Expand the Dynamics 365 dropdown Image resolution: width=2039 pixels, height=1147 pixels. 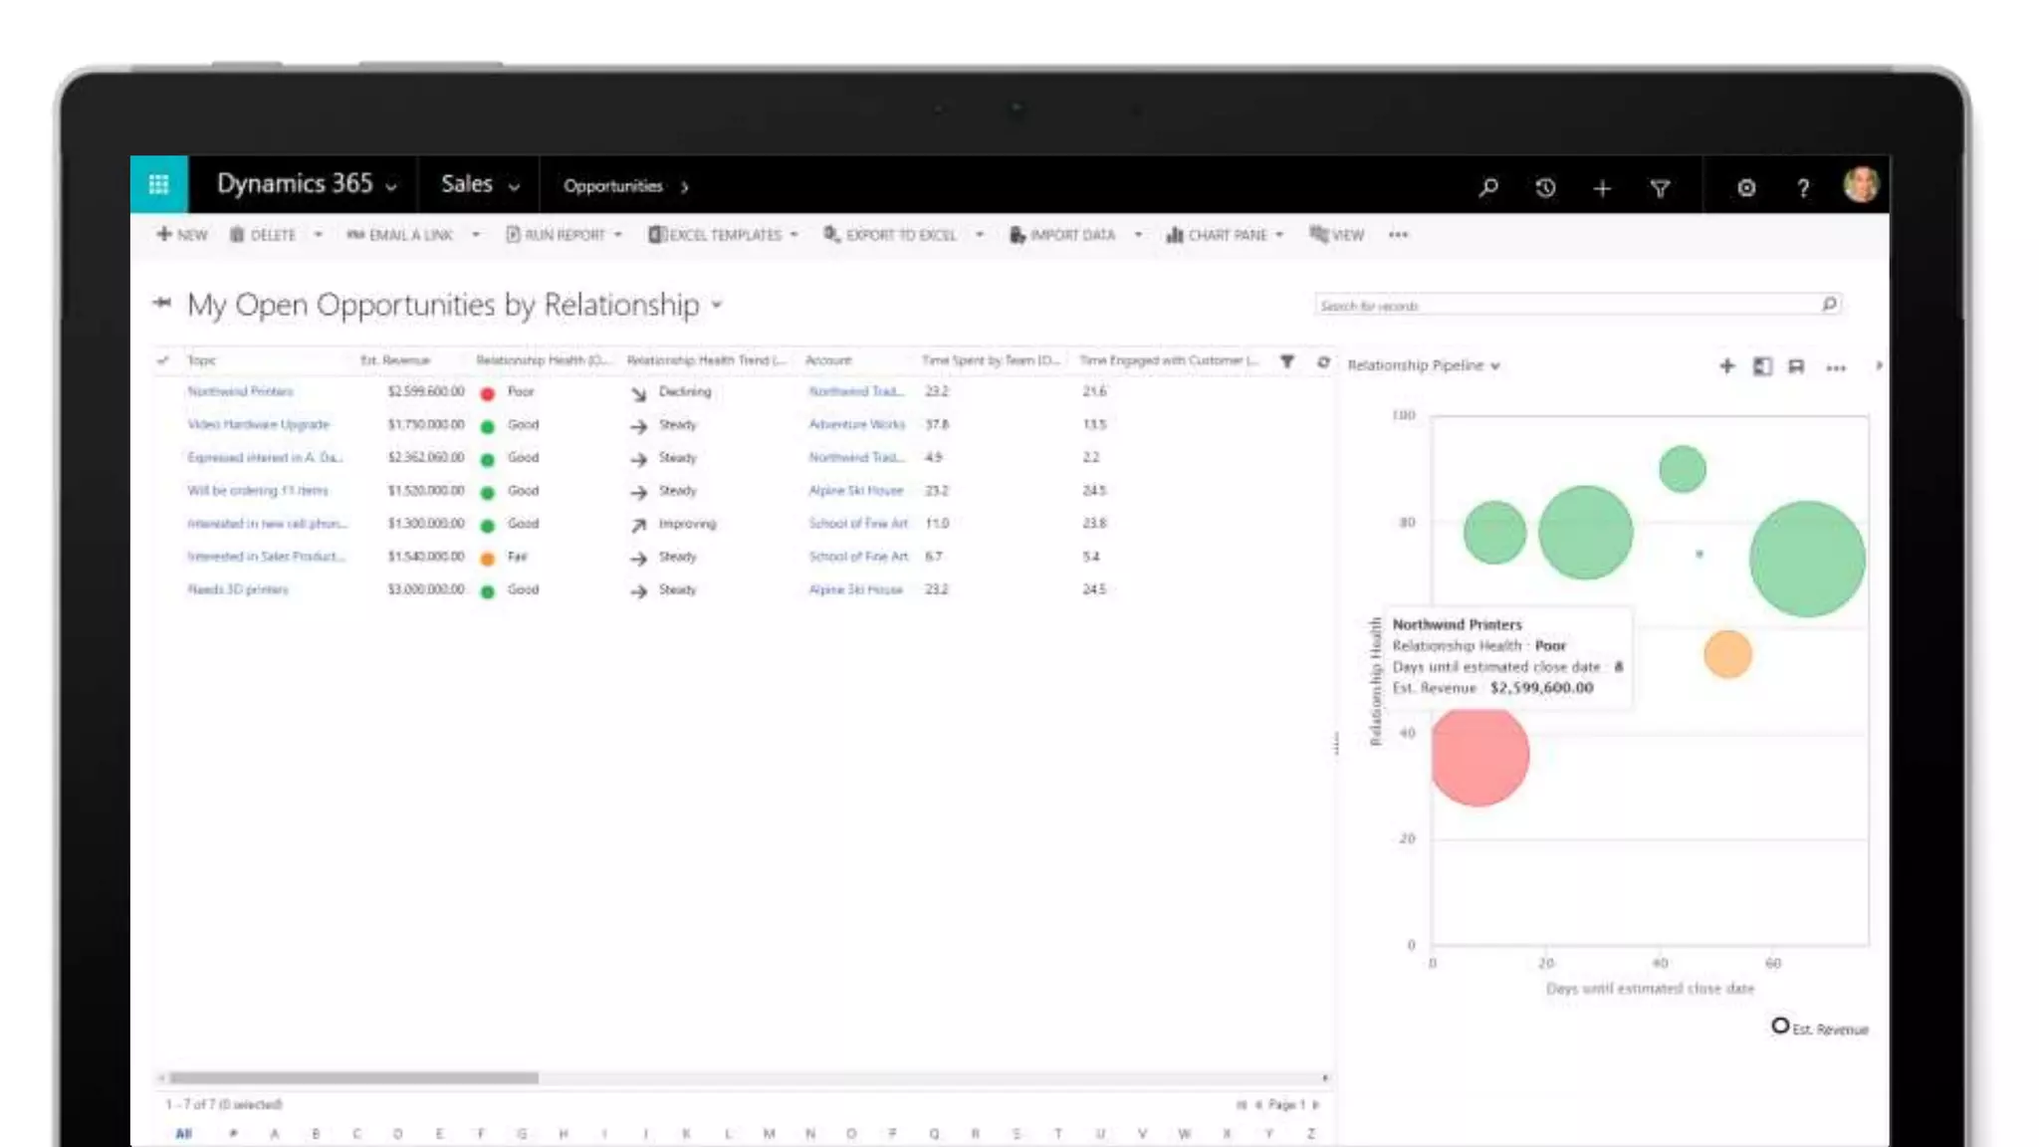tap(391, 186)
